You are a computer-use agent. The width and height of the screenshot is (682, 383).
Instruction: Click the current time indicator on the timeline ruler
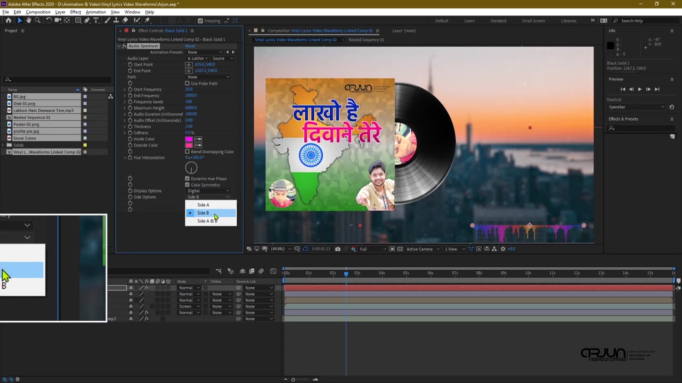click(x=346, y=273)
